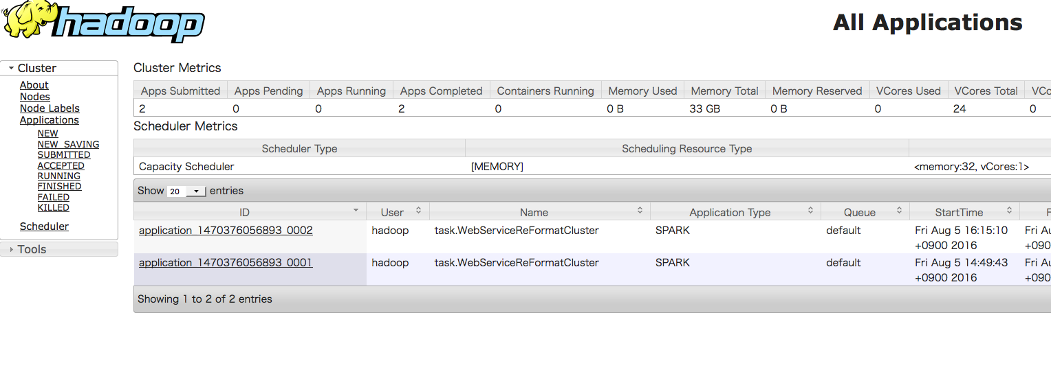Click the Application Type column header
This screenshot has width=1051, height=372.
point(735,211)
